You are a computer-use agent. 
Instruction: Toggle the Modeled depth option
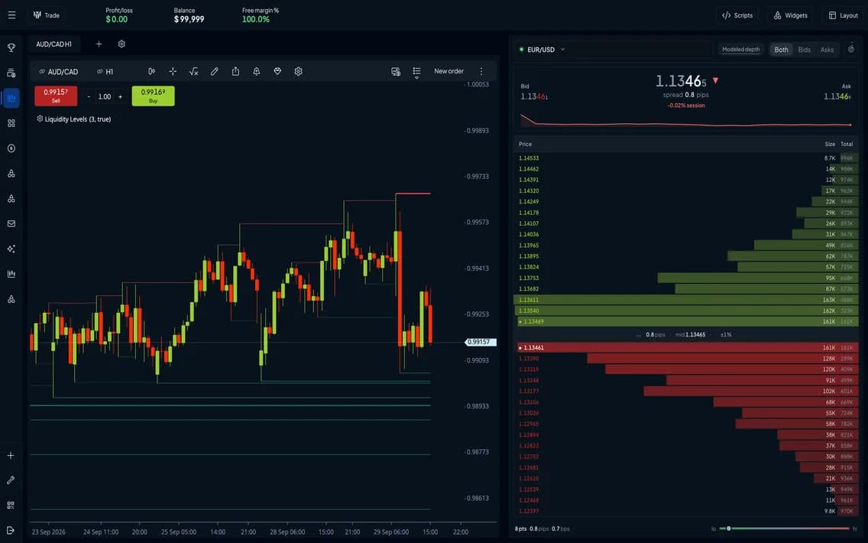click(740, 49)
